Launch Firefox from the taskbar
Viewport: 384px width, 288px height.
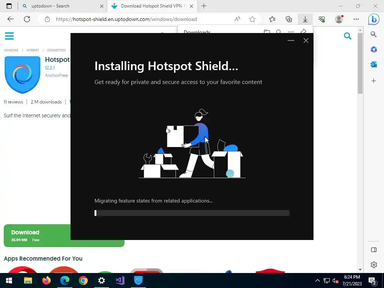(46, 280)
